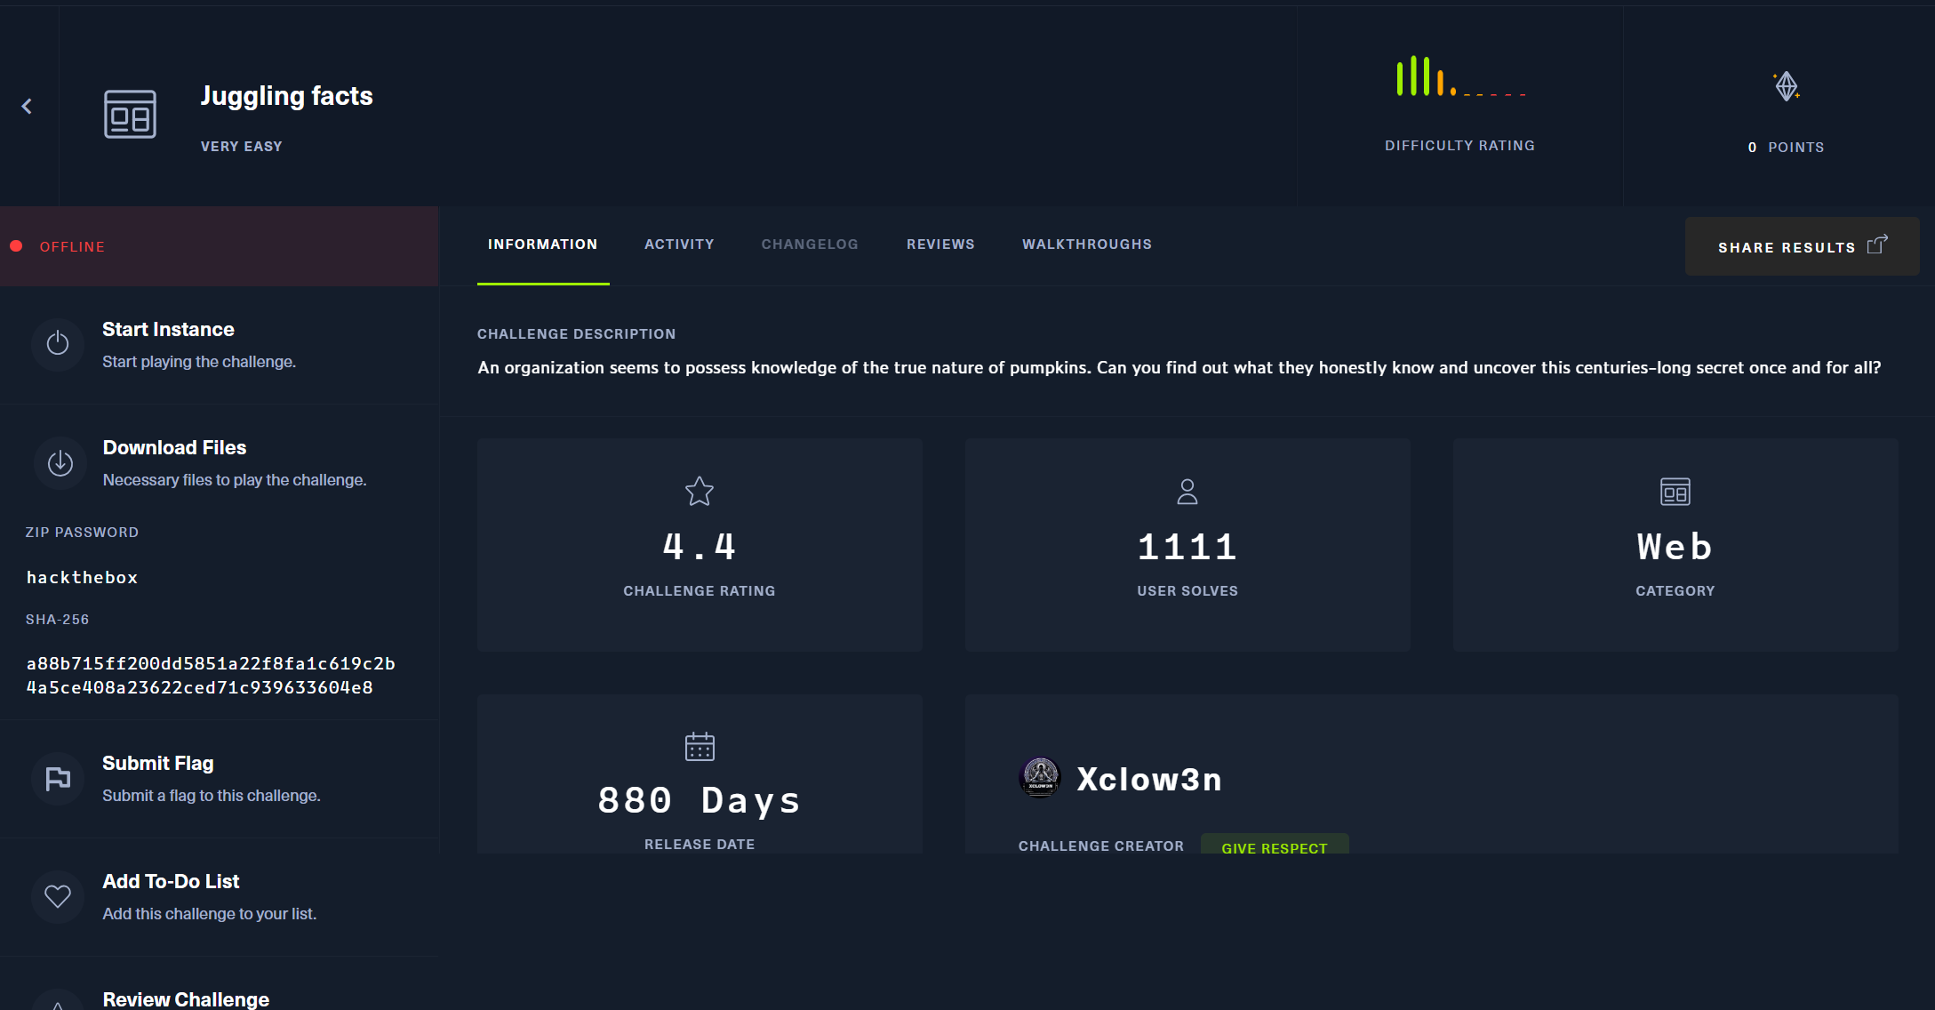Click the Share Results button

click(x=1801, y=247)
